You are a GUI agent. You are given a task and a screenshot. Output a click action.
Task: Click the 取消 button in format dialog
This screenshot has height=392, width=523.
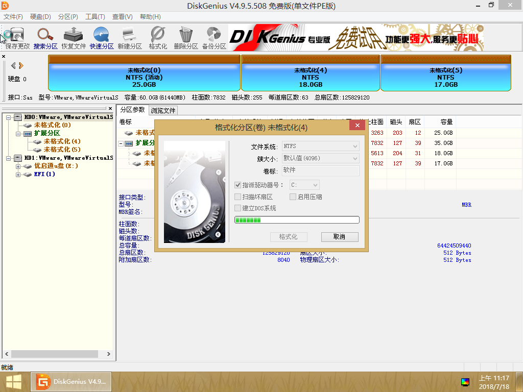point(340,237)
